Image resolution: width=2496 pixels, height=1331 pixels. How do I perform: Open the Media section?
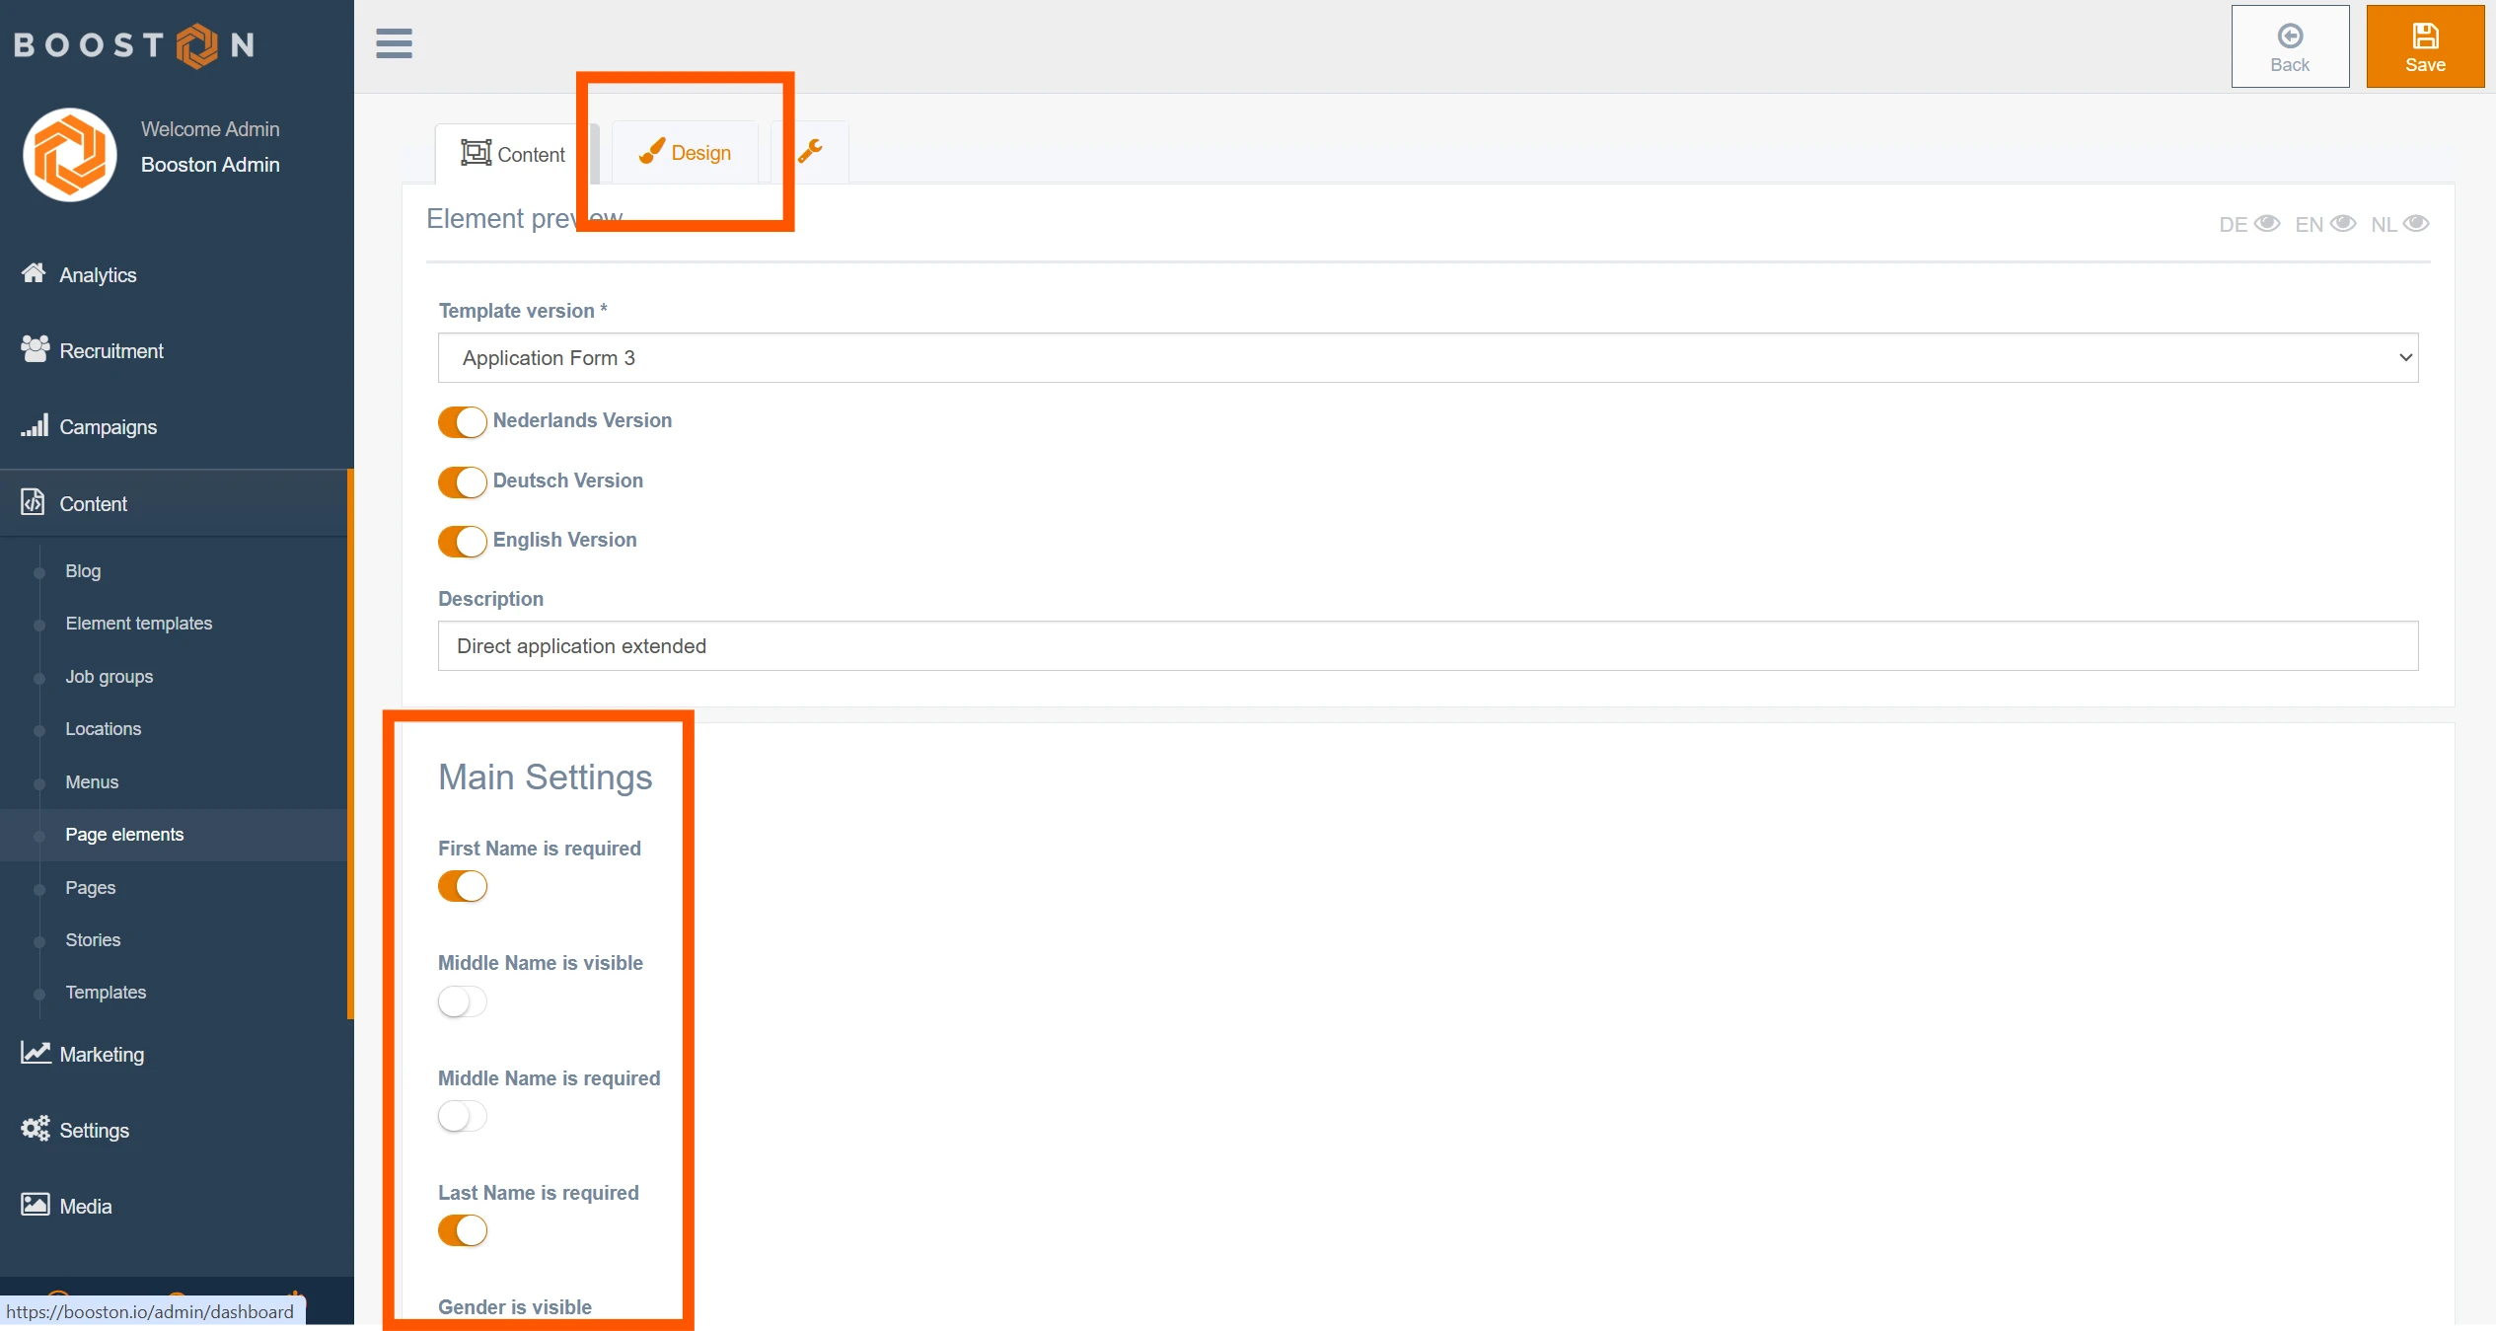click(x=85, y=1206)
